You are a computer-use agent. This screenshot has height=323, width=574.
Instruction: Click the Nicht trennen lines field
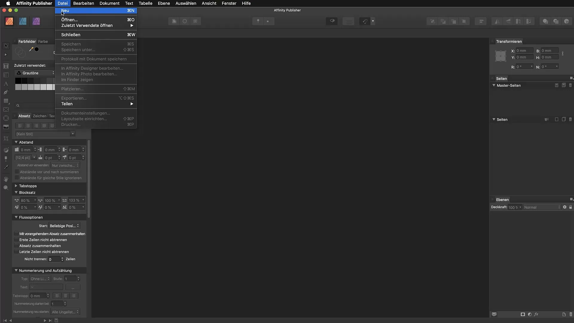pos(54,259)
